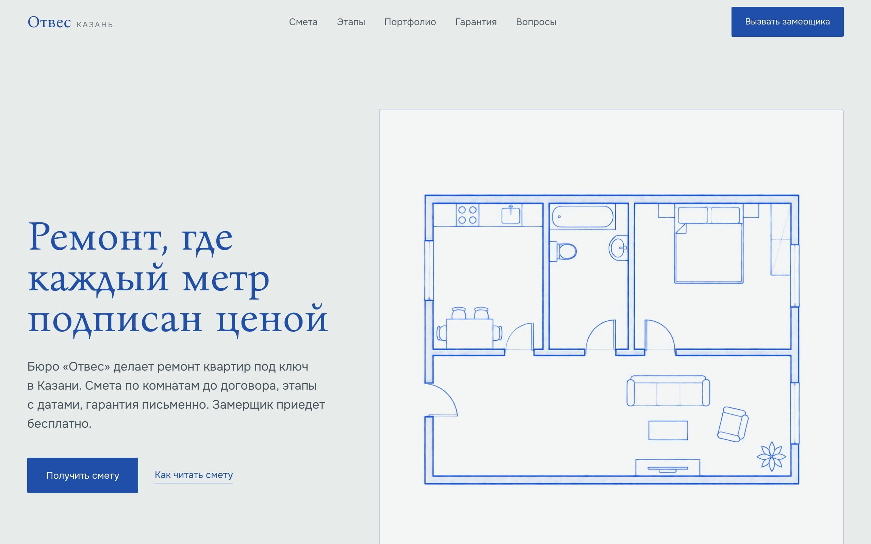The height and width of the screenshot is (544, 871).
Task: Open the Смета menu item
Action: [303, 22]
